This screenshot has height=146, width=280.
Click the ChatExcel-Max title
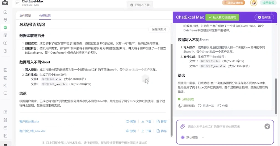[33, 1]
